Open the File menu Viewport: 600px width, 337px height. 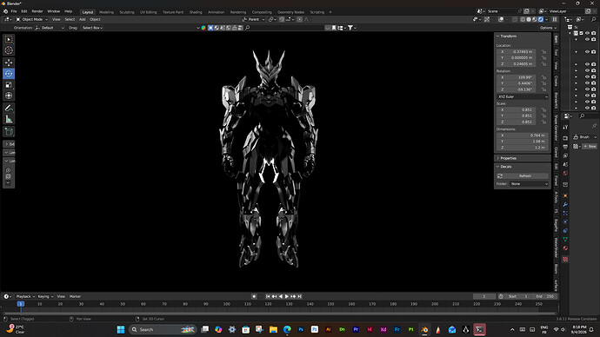click(14, 12)
